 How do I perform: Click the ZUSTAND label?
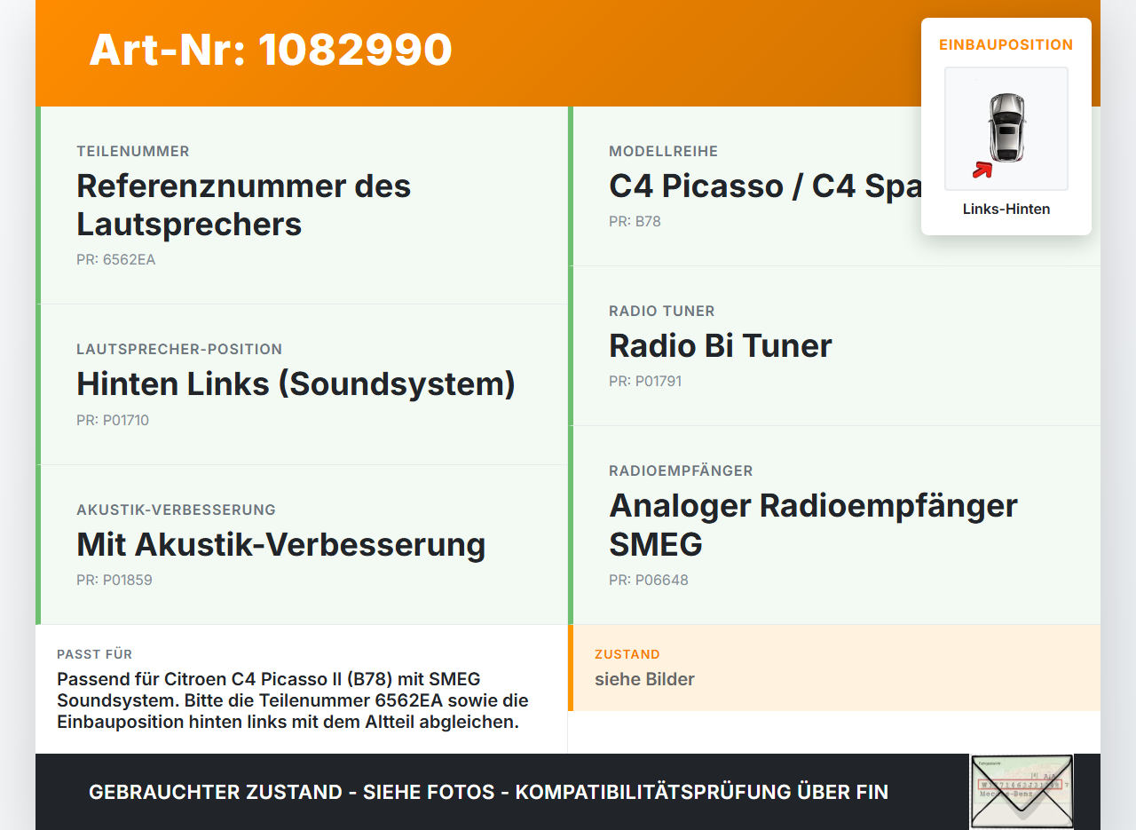click(x=627, y=654)
